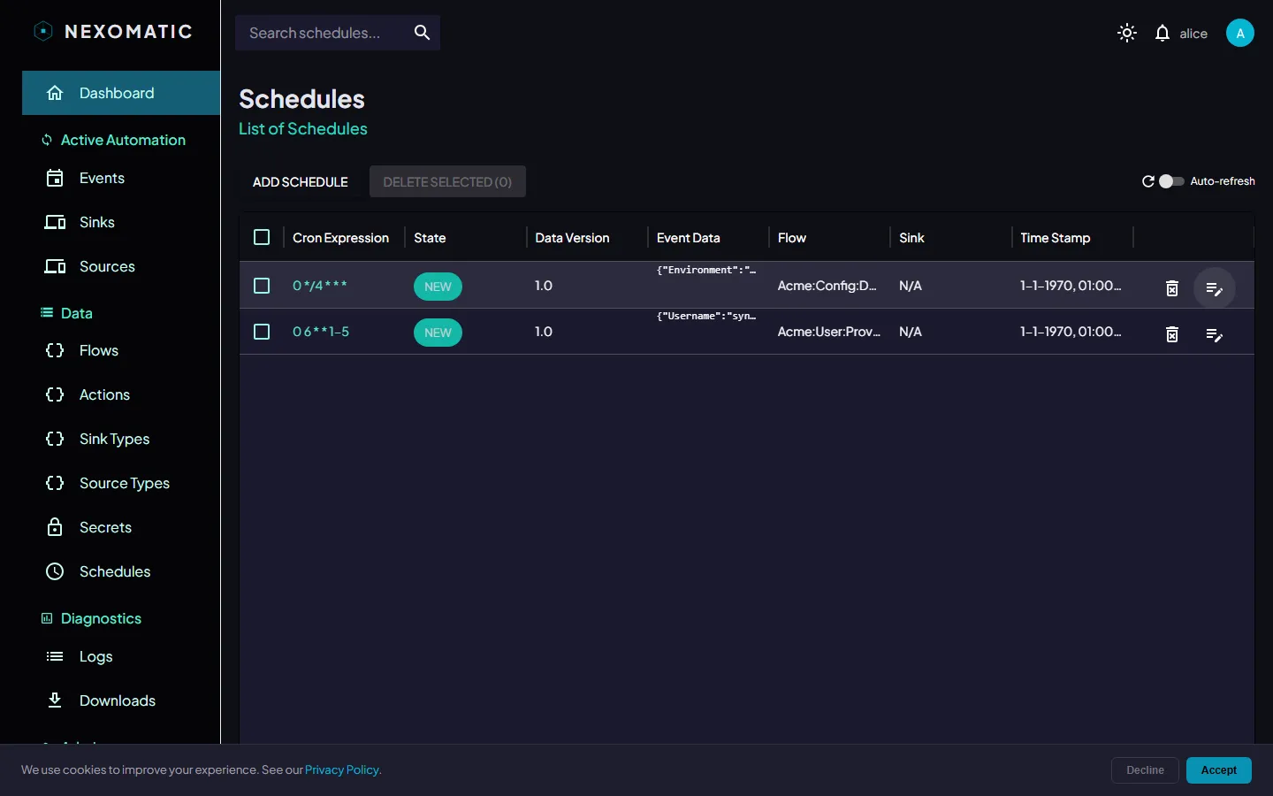Sort by Cron Expression column header
The image size is (1273, 796).
pos(340,238)
